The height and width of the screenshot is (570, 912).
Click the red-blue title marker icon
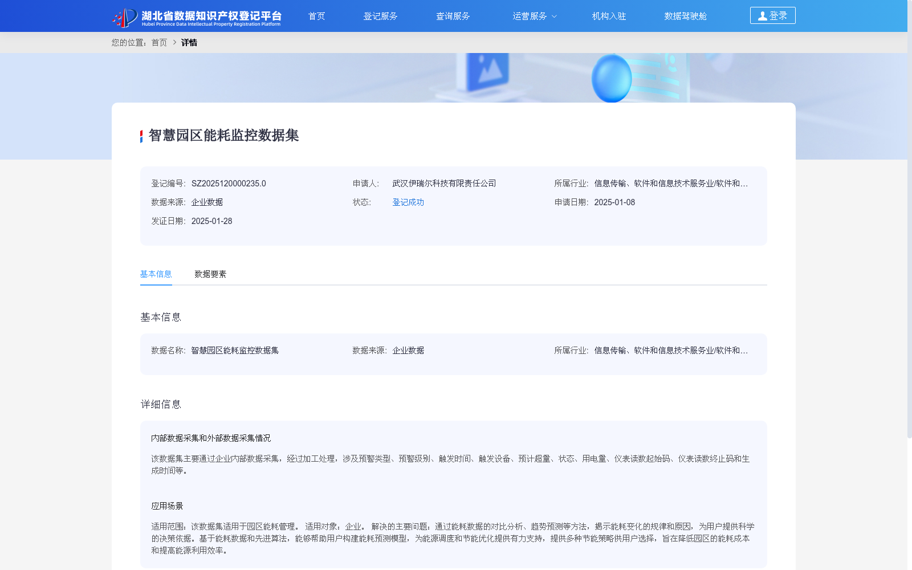tap(141, 136)
